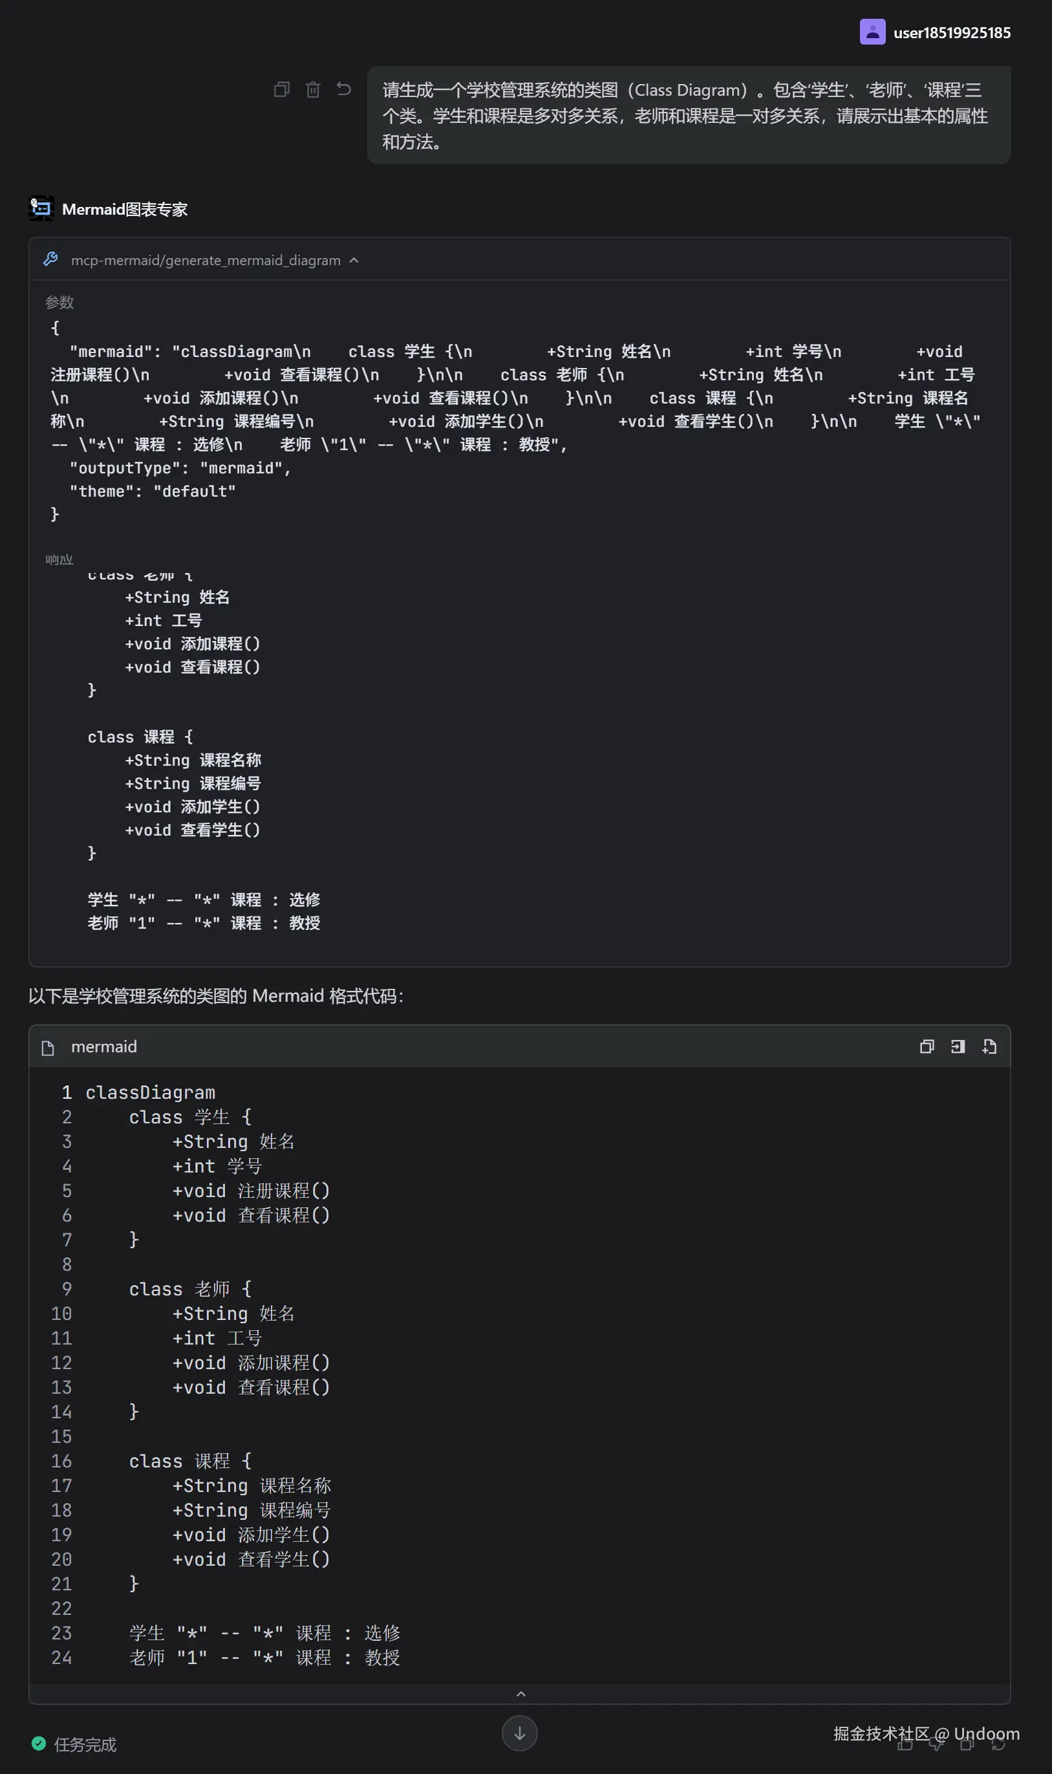The image size is (1052, 1774).
Task: Click the user18519925185 avatar
Action: [872, 32]
